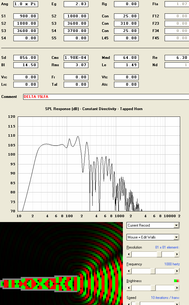Click the Brightness slider right arrow

(177, 288)
